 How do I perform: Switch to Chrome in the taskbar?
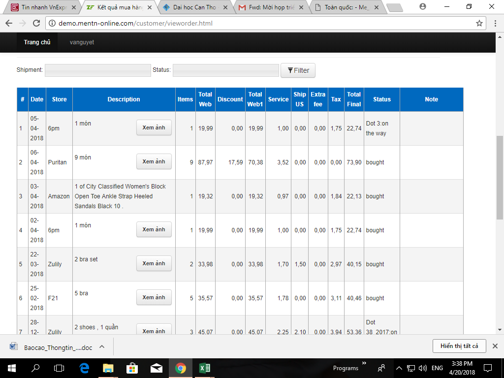tap(180, 368)
